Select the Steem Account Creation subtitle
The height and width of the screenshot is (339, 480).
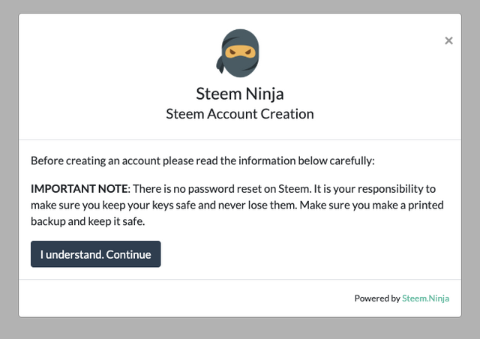pos(240,114)
